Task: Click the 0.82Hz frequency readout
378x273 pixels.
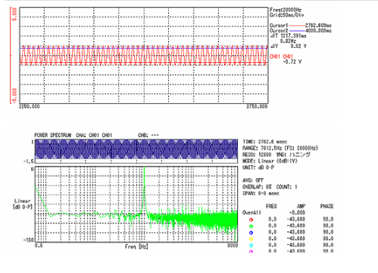Action: [288, 41]
